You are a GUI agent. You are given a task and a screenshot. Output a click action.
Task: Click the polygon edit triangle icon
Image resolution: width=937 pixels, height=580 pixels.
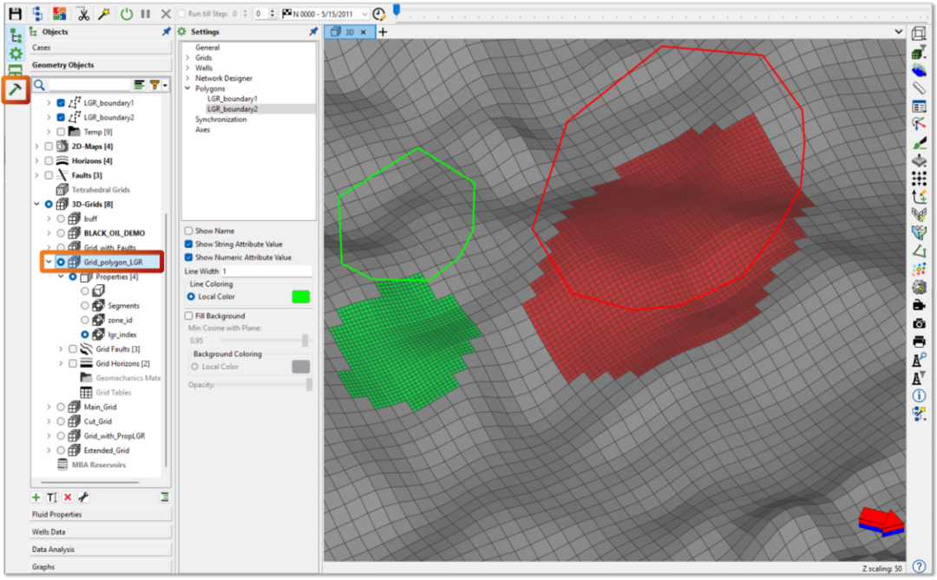pyautogui.click(x=919, y=251)
